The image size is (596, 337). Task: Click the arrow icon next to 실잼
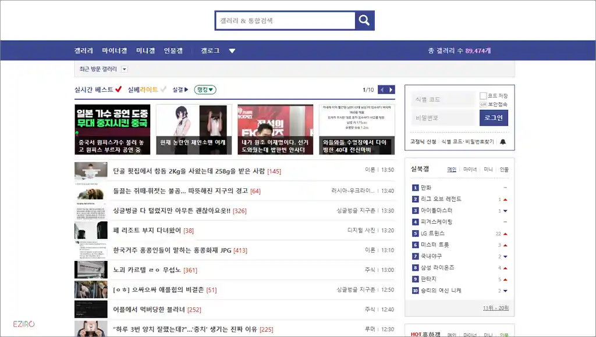[x=187, y=89]
